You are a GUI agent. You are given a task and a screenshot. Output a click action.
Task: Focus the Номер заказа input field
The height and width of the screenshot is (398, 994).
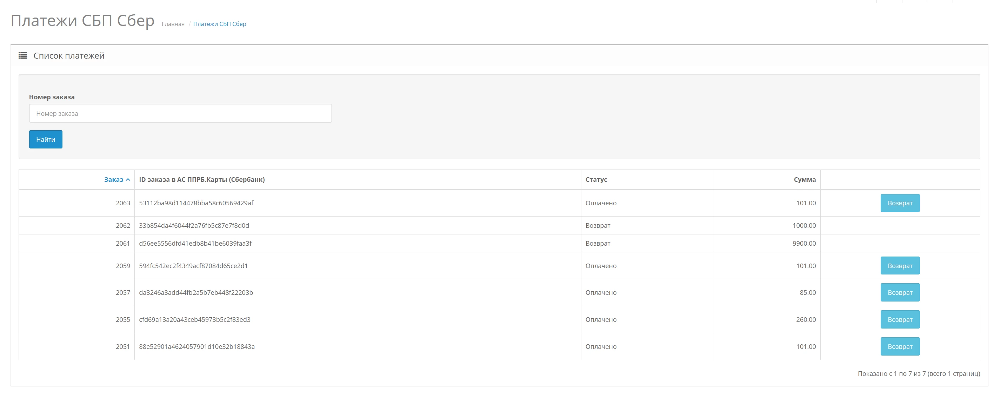[180, 113]
